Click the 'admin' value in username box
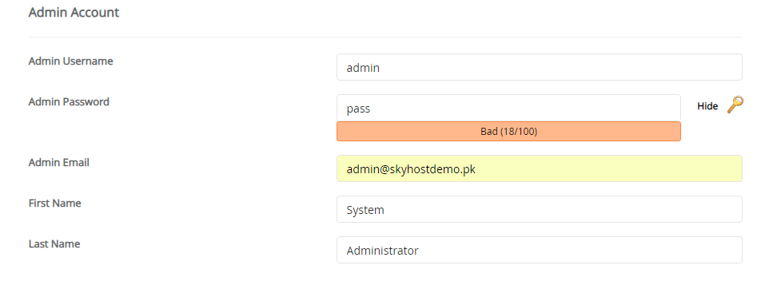Screen dimensions: 769x289 click(x=363, y=68)
